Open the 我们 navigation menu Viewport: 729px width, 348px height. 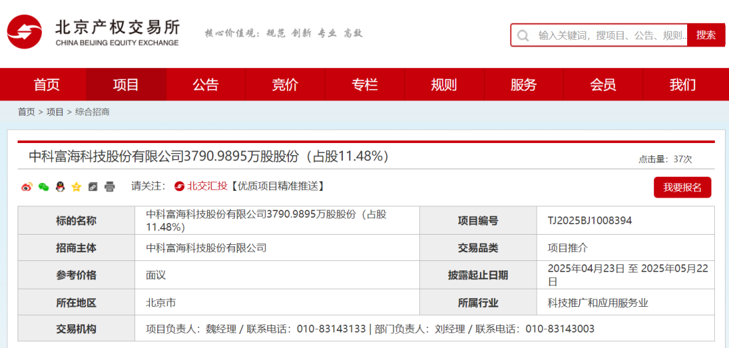682,84
